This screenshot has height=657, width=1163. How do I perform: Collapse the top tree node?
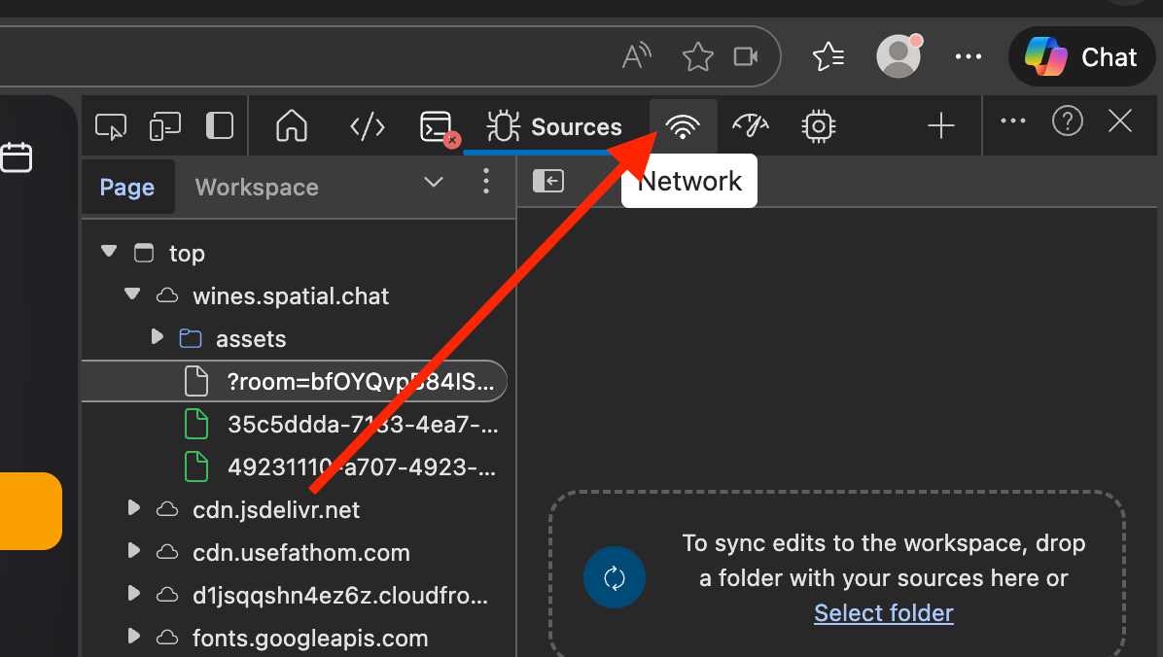click(109, 252)
